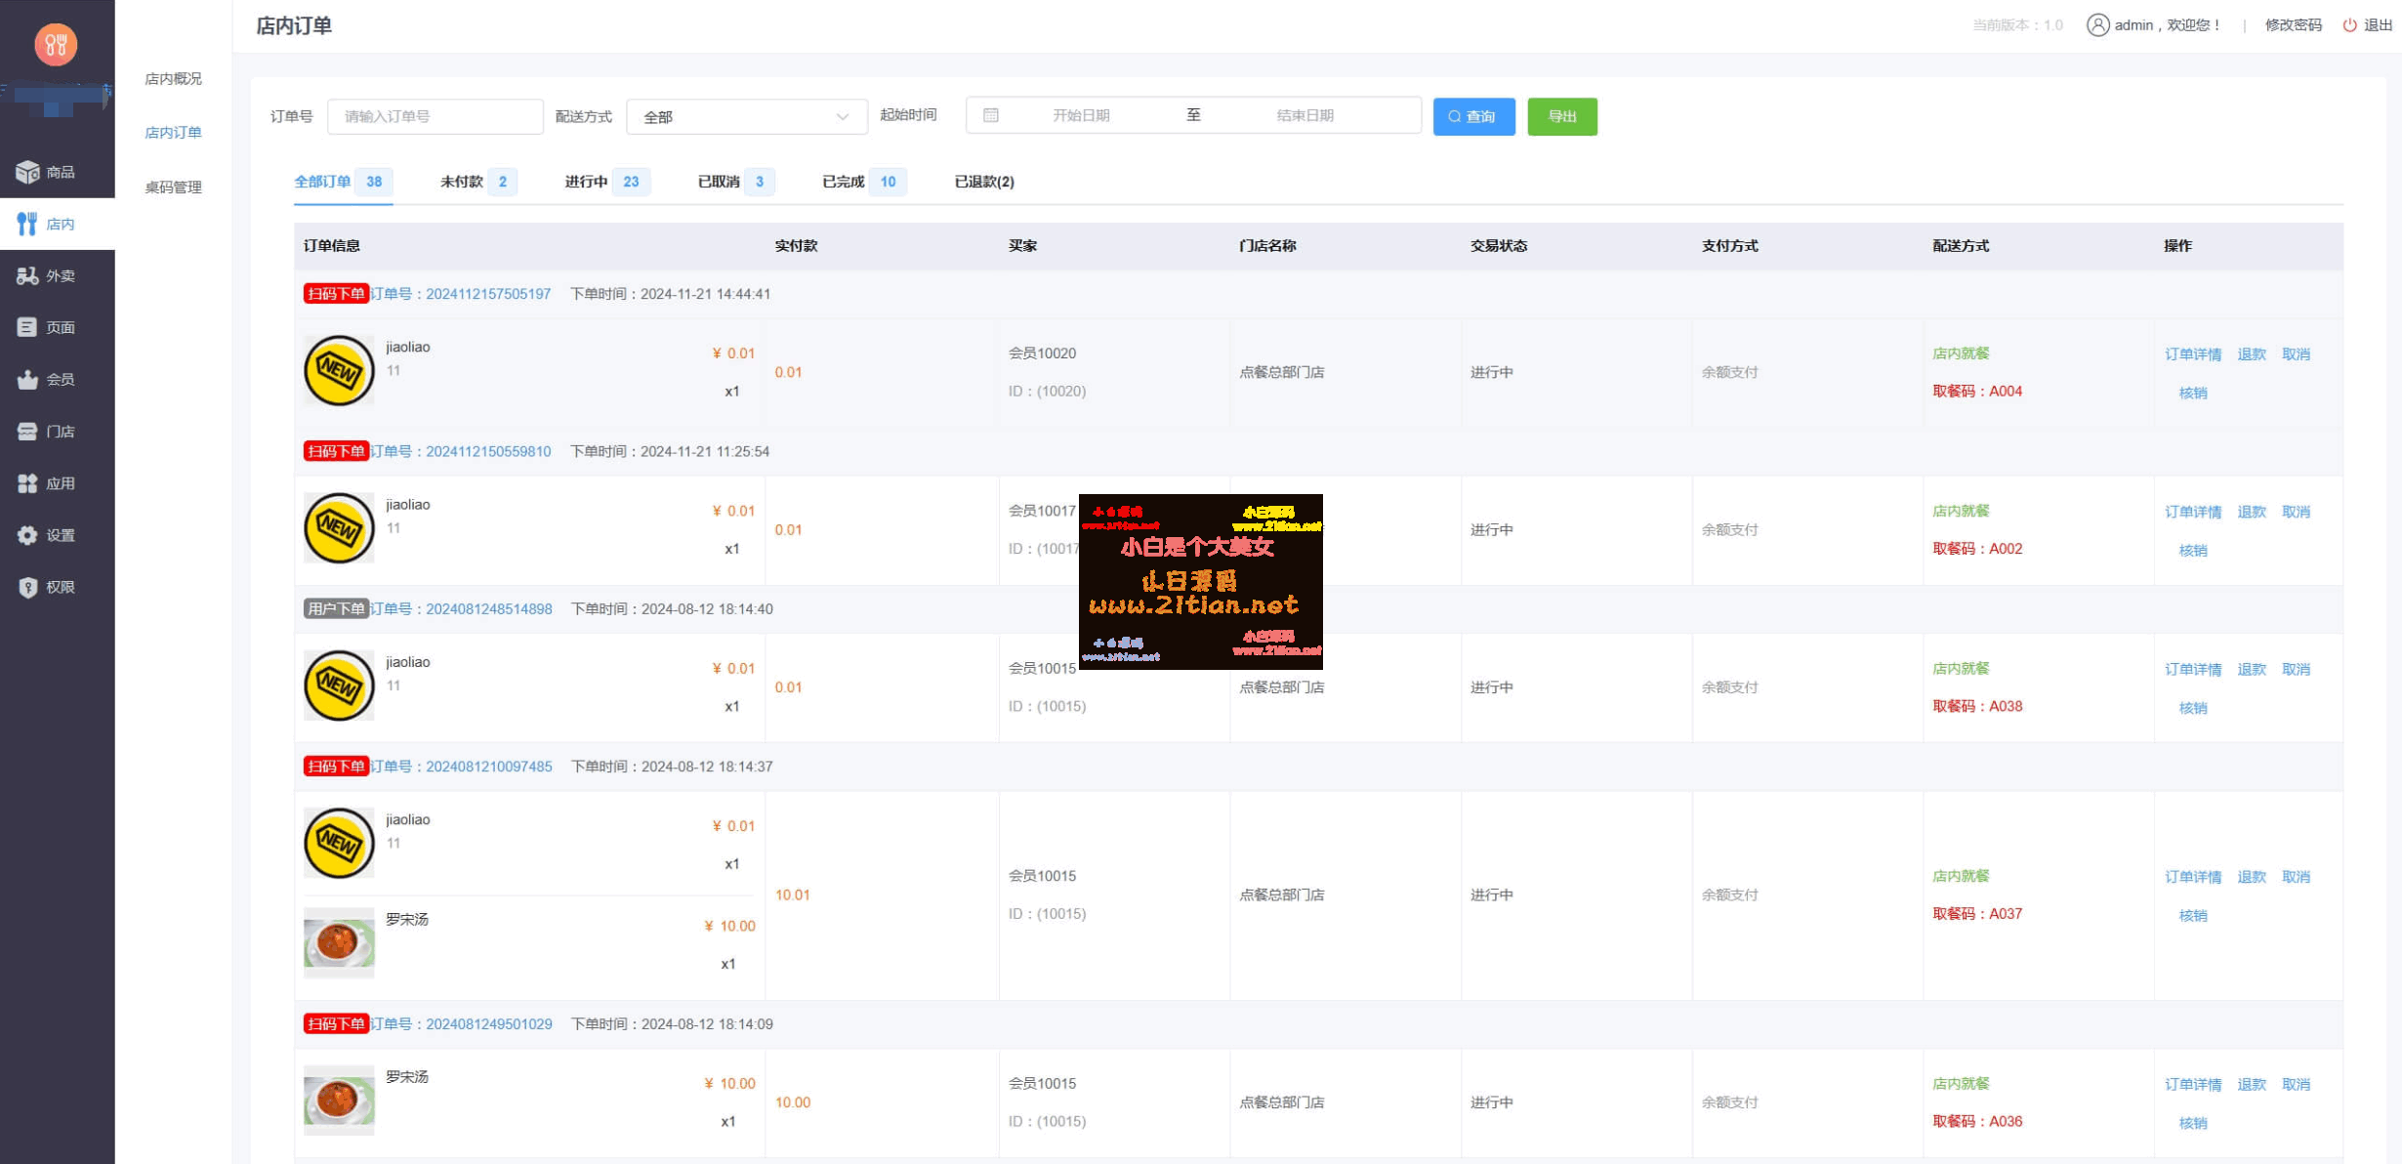Viewport: 2402px width, 1164px height.
Task: Click 退款 for pickup code A004
Action: pyautogui.click(x=2252, y=354)
